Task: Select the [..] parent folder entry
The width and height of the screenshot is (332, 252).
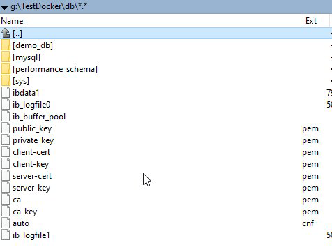Action: (17, 34)
